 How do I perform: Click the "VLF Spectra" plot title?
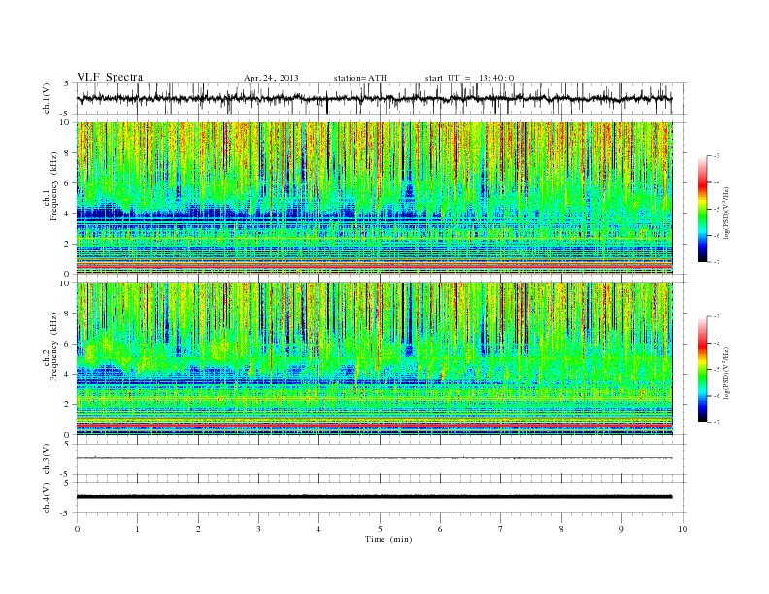click(110, 77)
